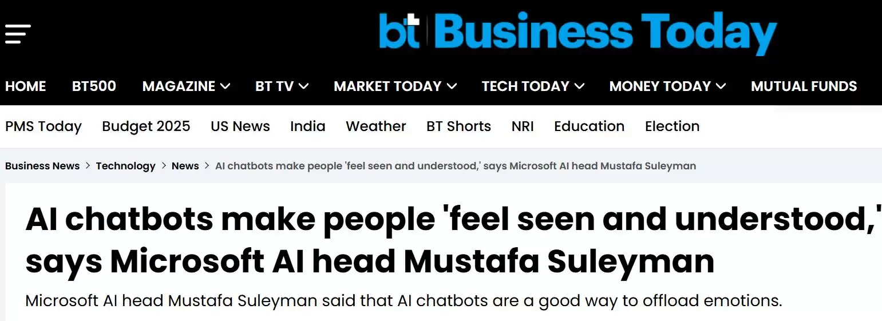Click the Business Today logo
This screenshot has width=882, height=321.
coord(578,33)
